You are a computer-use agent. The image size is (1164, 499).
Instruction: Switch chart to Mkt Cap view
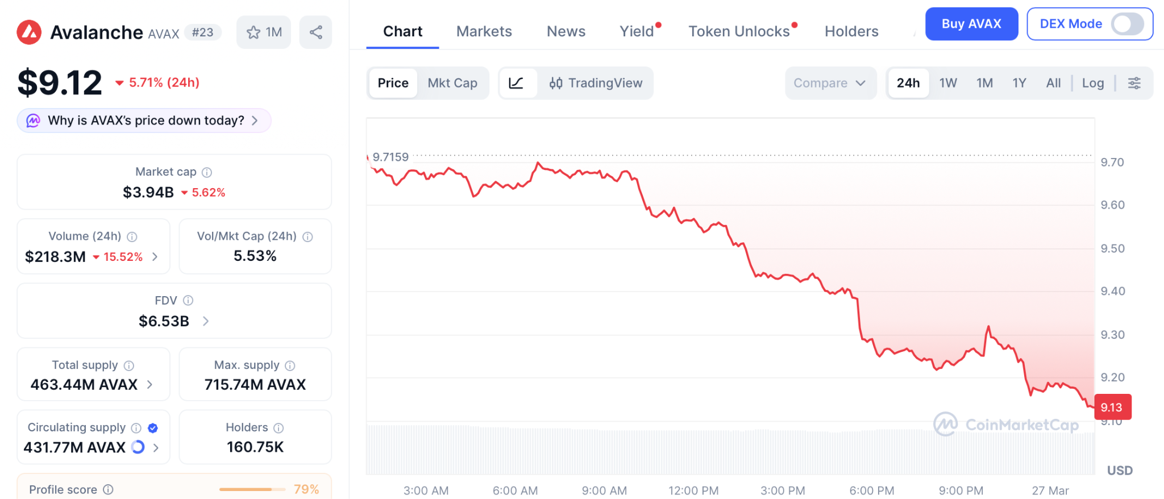pyautogui.click(x=452, y=83)
